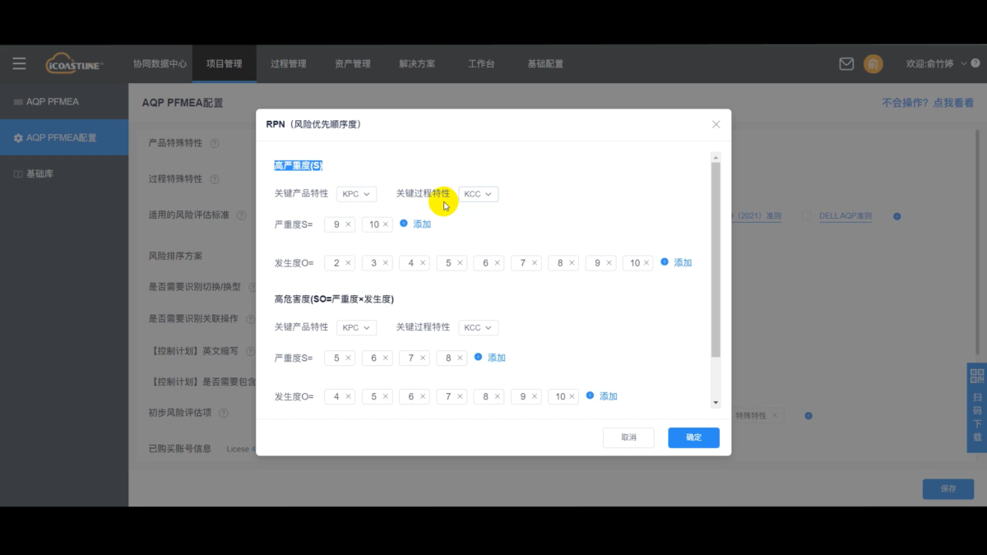
Task: Open the KCC dropdown under 高危害度
Action: click(x=478, y=327)
